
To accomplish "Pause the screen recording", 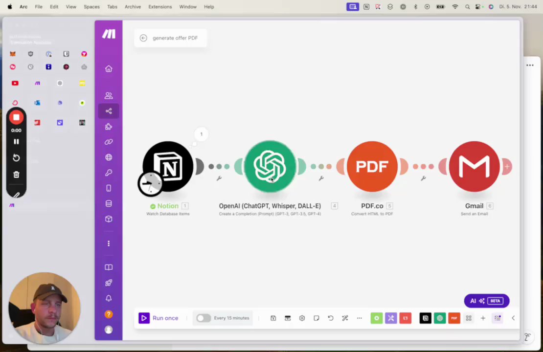I will pos(16,142).
